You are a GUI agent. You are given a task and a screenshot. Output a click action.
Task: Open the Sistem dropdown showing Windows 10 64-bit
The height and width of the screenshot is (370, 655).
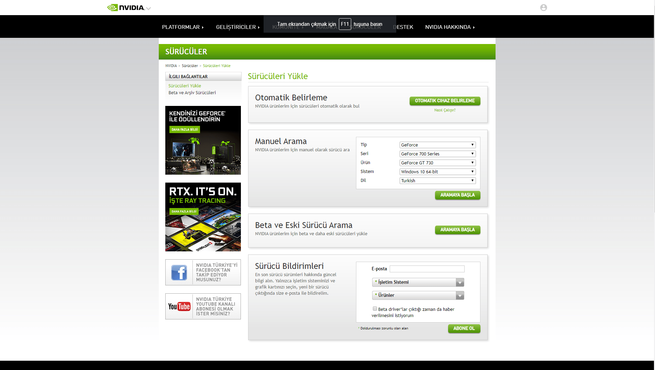(437, 172)
